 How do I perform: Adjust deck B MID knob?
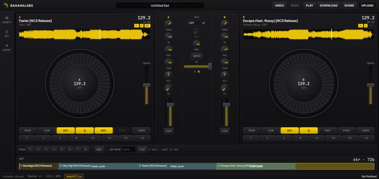(x=225, y=49)
